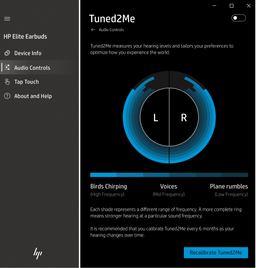Click the Audio Controls sliders icon

[7, 67]
